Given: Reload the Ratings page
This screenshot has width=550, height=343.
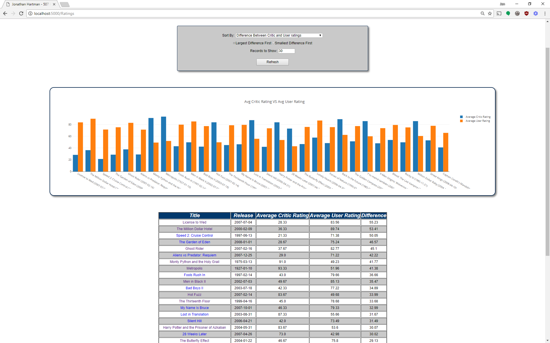Looking at the screenshot, I should click(x=21, y=13).
